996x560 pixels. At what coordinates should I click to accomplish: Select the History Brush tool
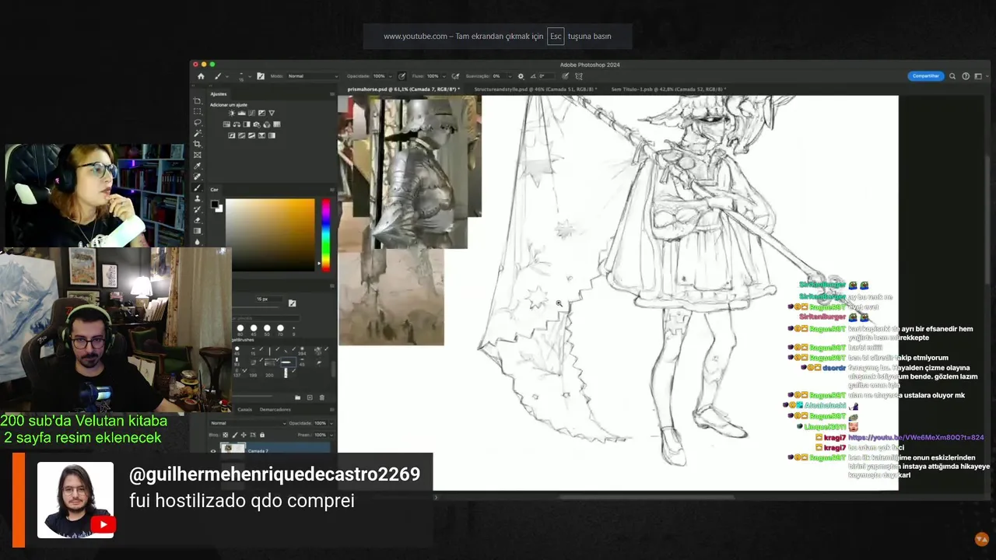pyautogui.click(x=197, y=209)
